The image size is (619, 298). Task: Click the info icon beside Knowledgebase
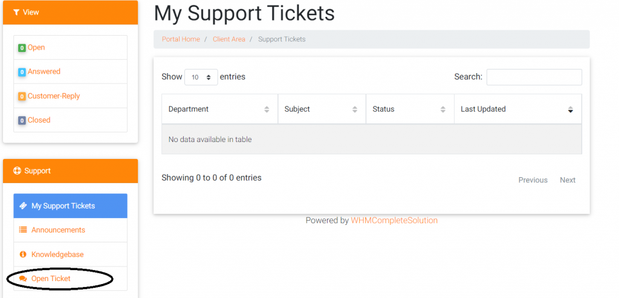(x=23, y=254)
